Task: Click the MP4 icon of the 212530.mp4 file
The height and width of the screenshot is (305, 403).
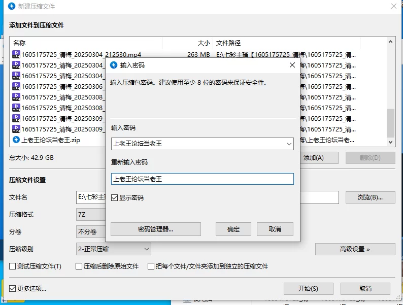Action: point(16,54)
